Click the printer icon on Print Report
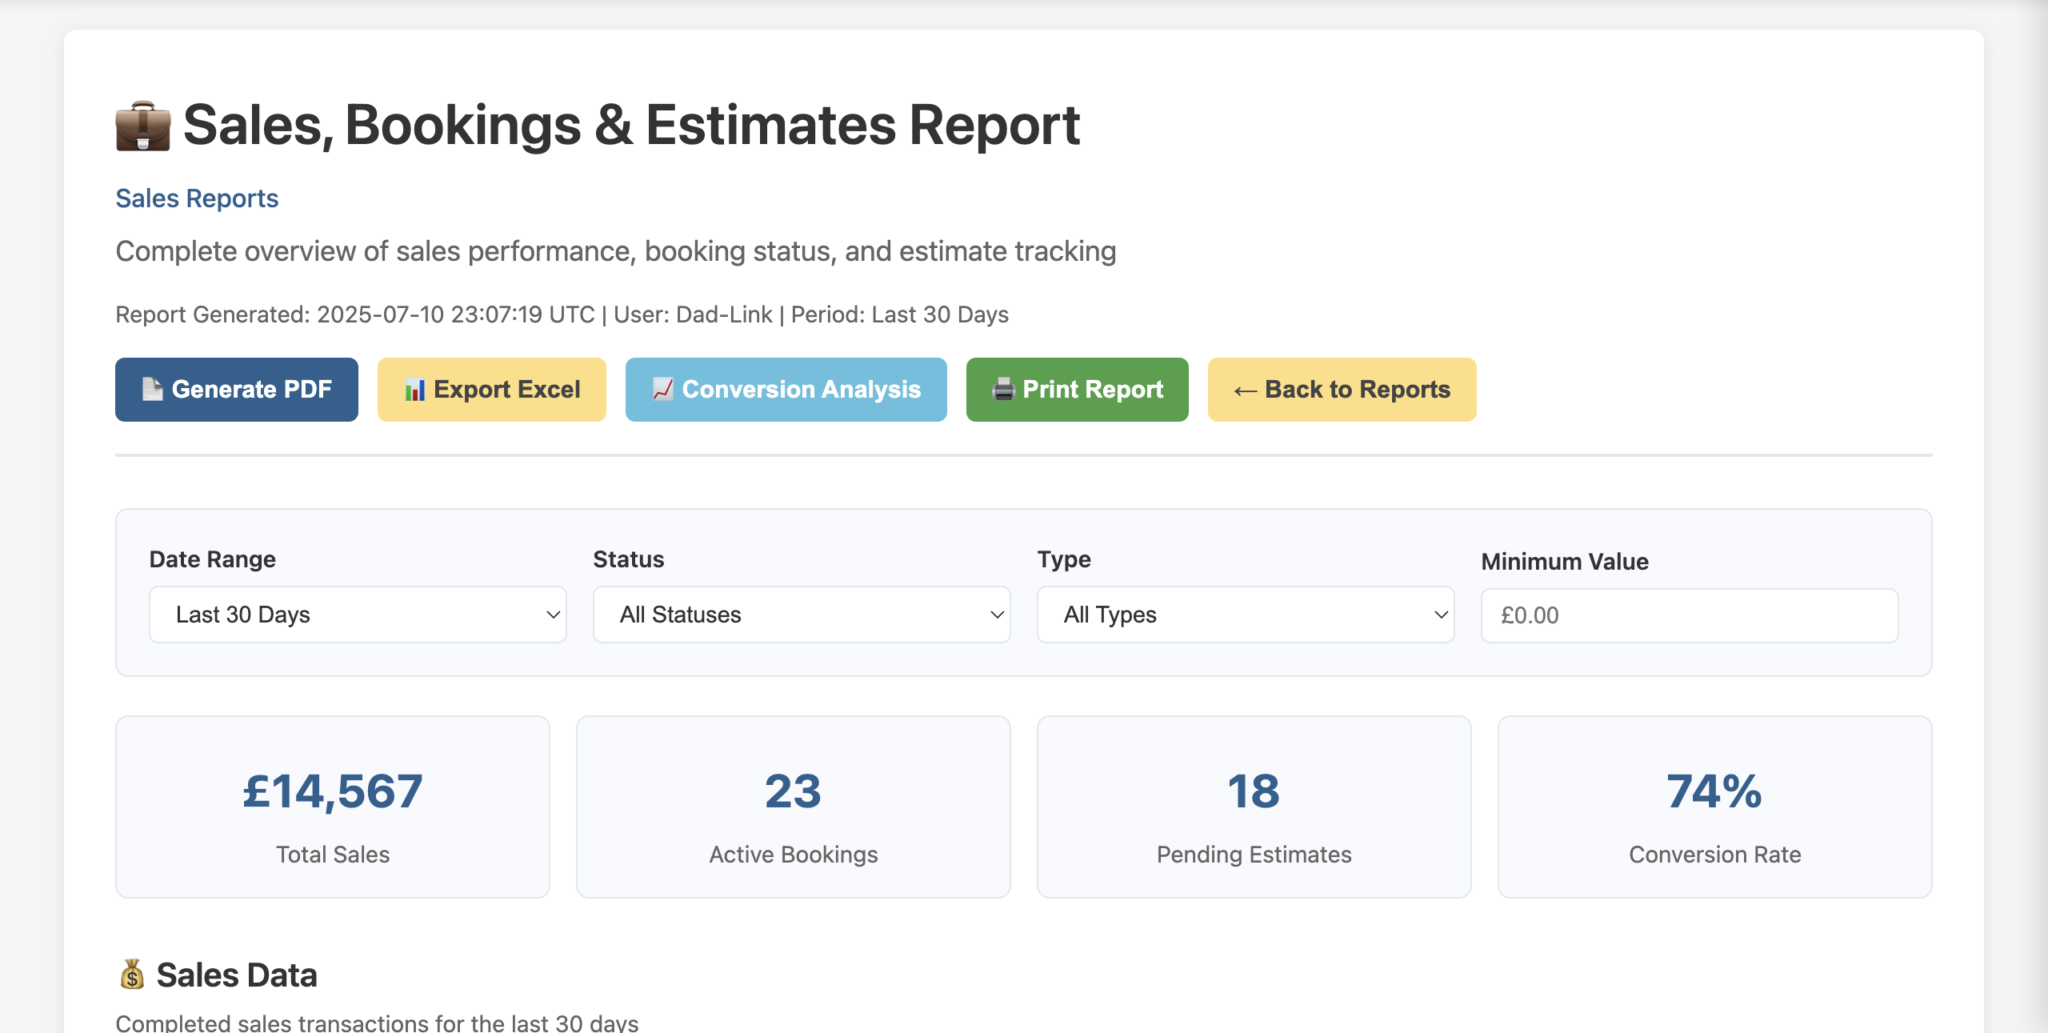 (1002, 390)
